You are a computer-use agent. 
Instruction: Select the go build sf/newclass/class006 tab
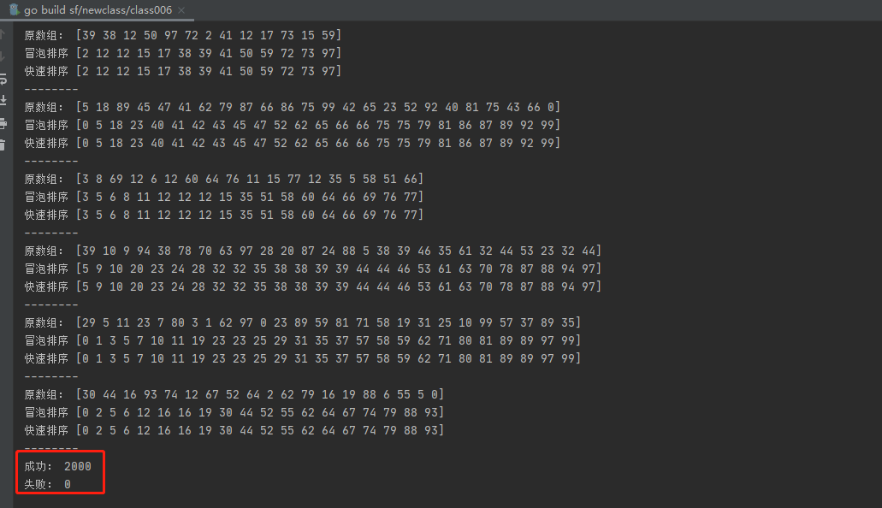coord(98,9)
